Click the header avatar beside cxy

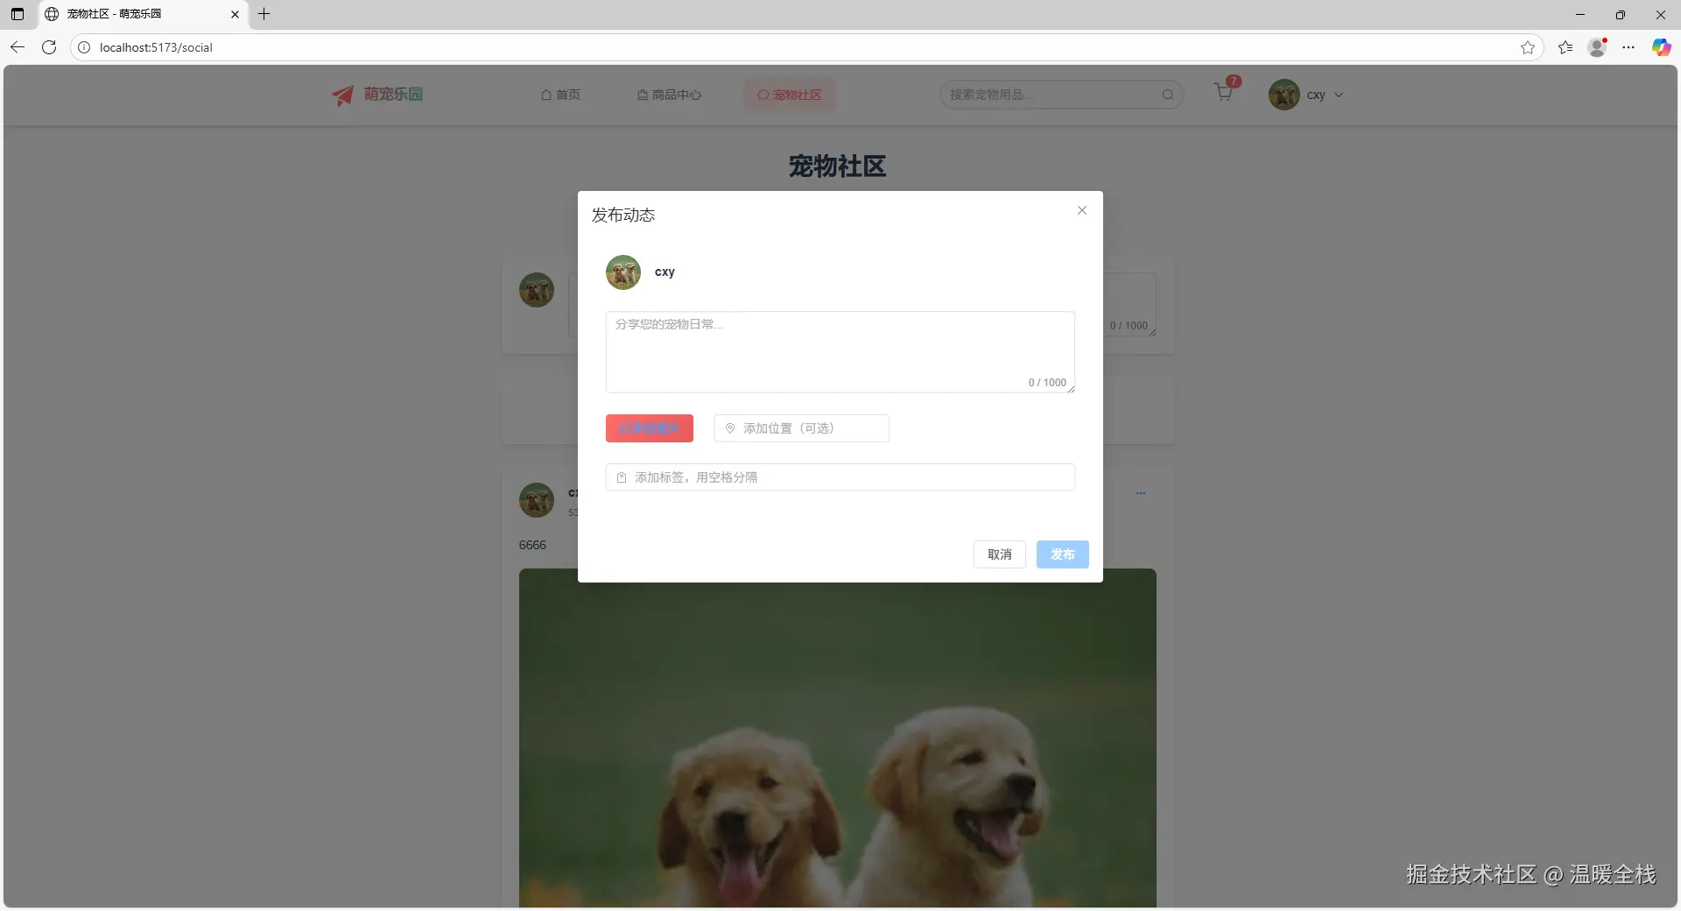1284,95
